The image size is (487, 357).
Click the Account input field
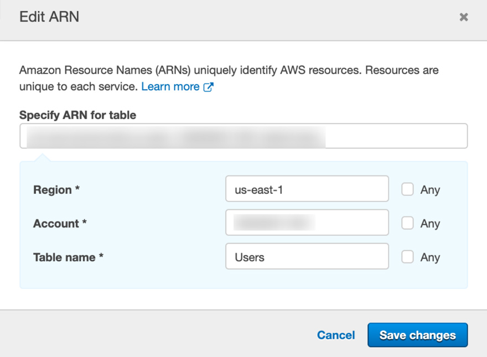pyautogui.click(x=307, y=223)
